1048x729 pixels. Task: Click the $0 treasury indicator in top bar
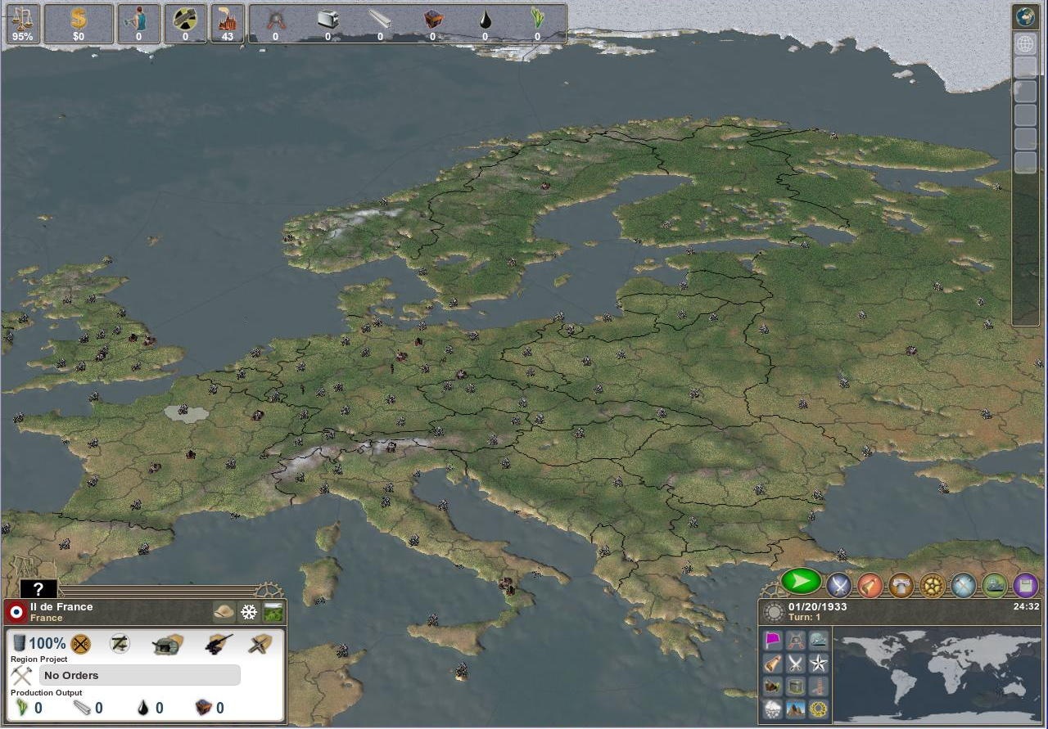click(79, 23)
